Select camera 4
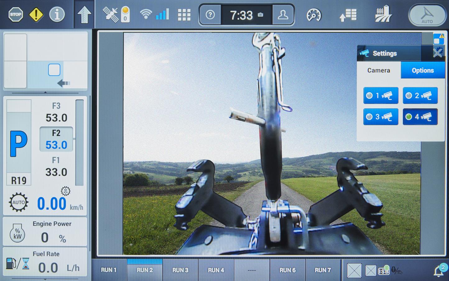449x281 pixels. 420,117
